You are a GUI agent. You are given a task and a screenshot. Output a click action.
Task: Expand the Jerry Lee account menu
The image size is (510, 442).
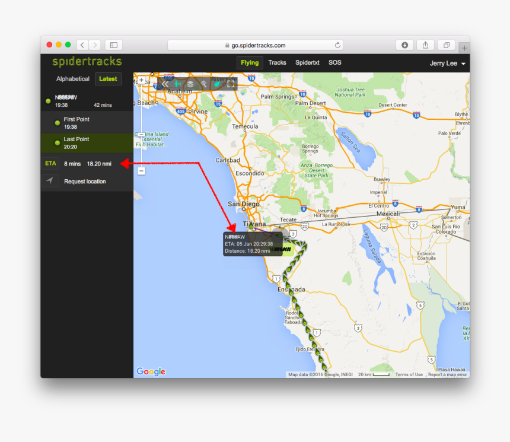(448, 63)
